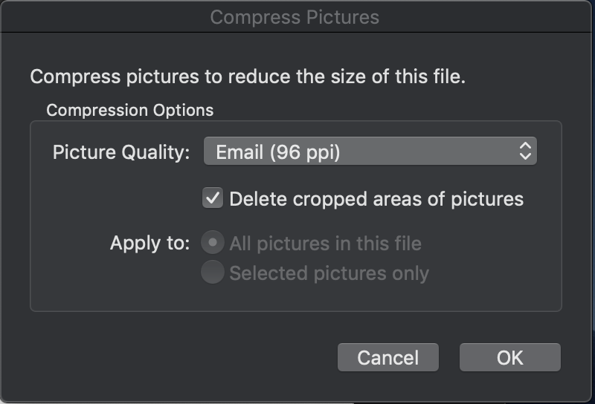Screen dimensions: 595x404
Task: Select the "All pictures in this file" radio button
Action: pyautogui.click(x=213, y=243)
